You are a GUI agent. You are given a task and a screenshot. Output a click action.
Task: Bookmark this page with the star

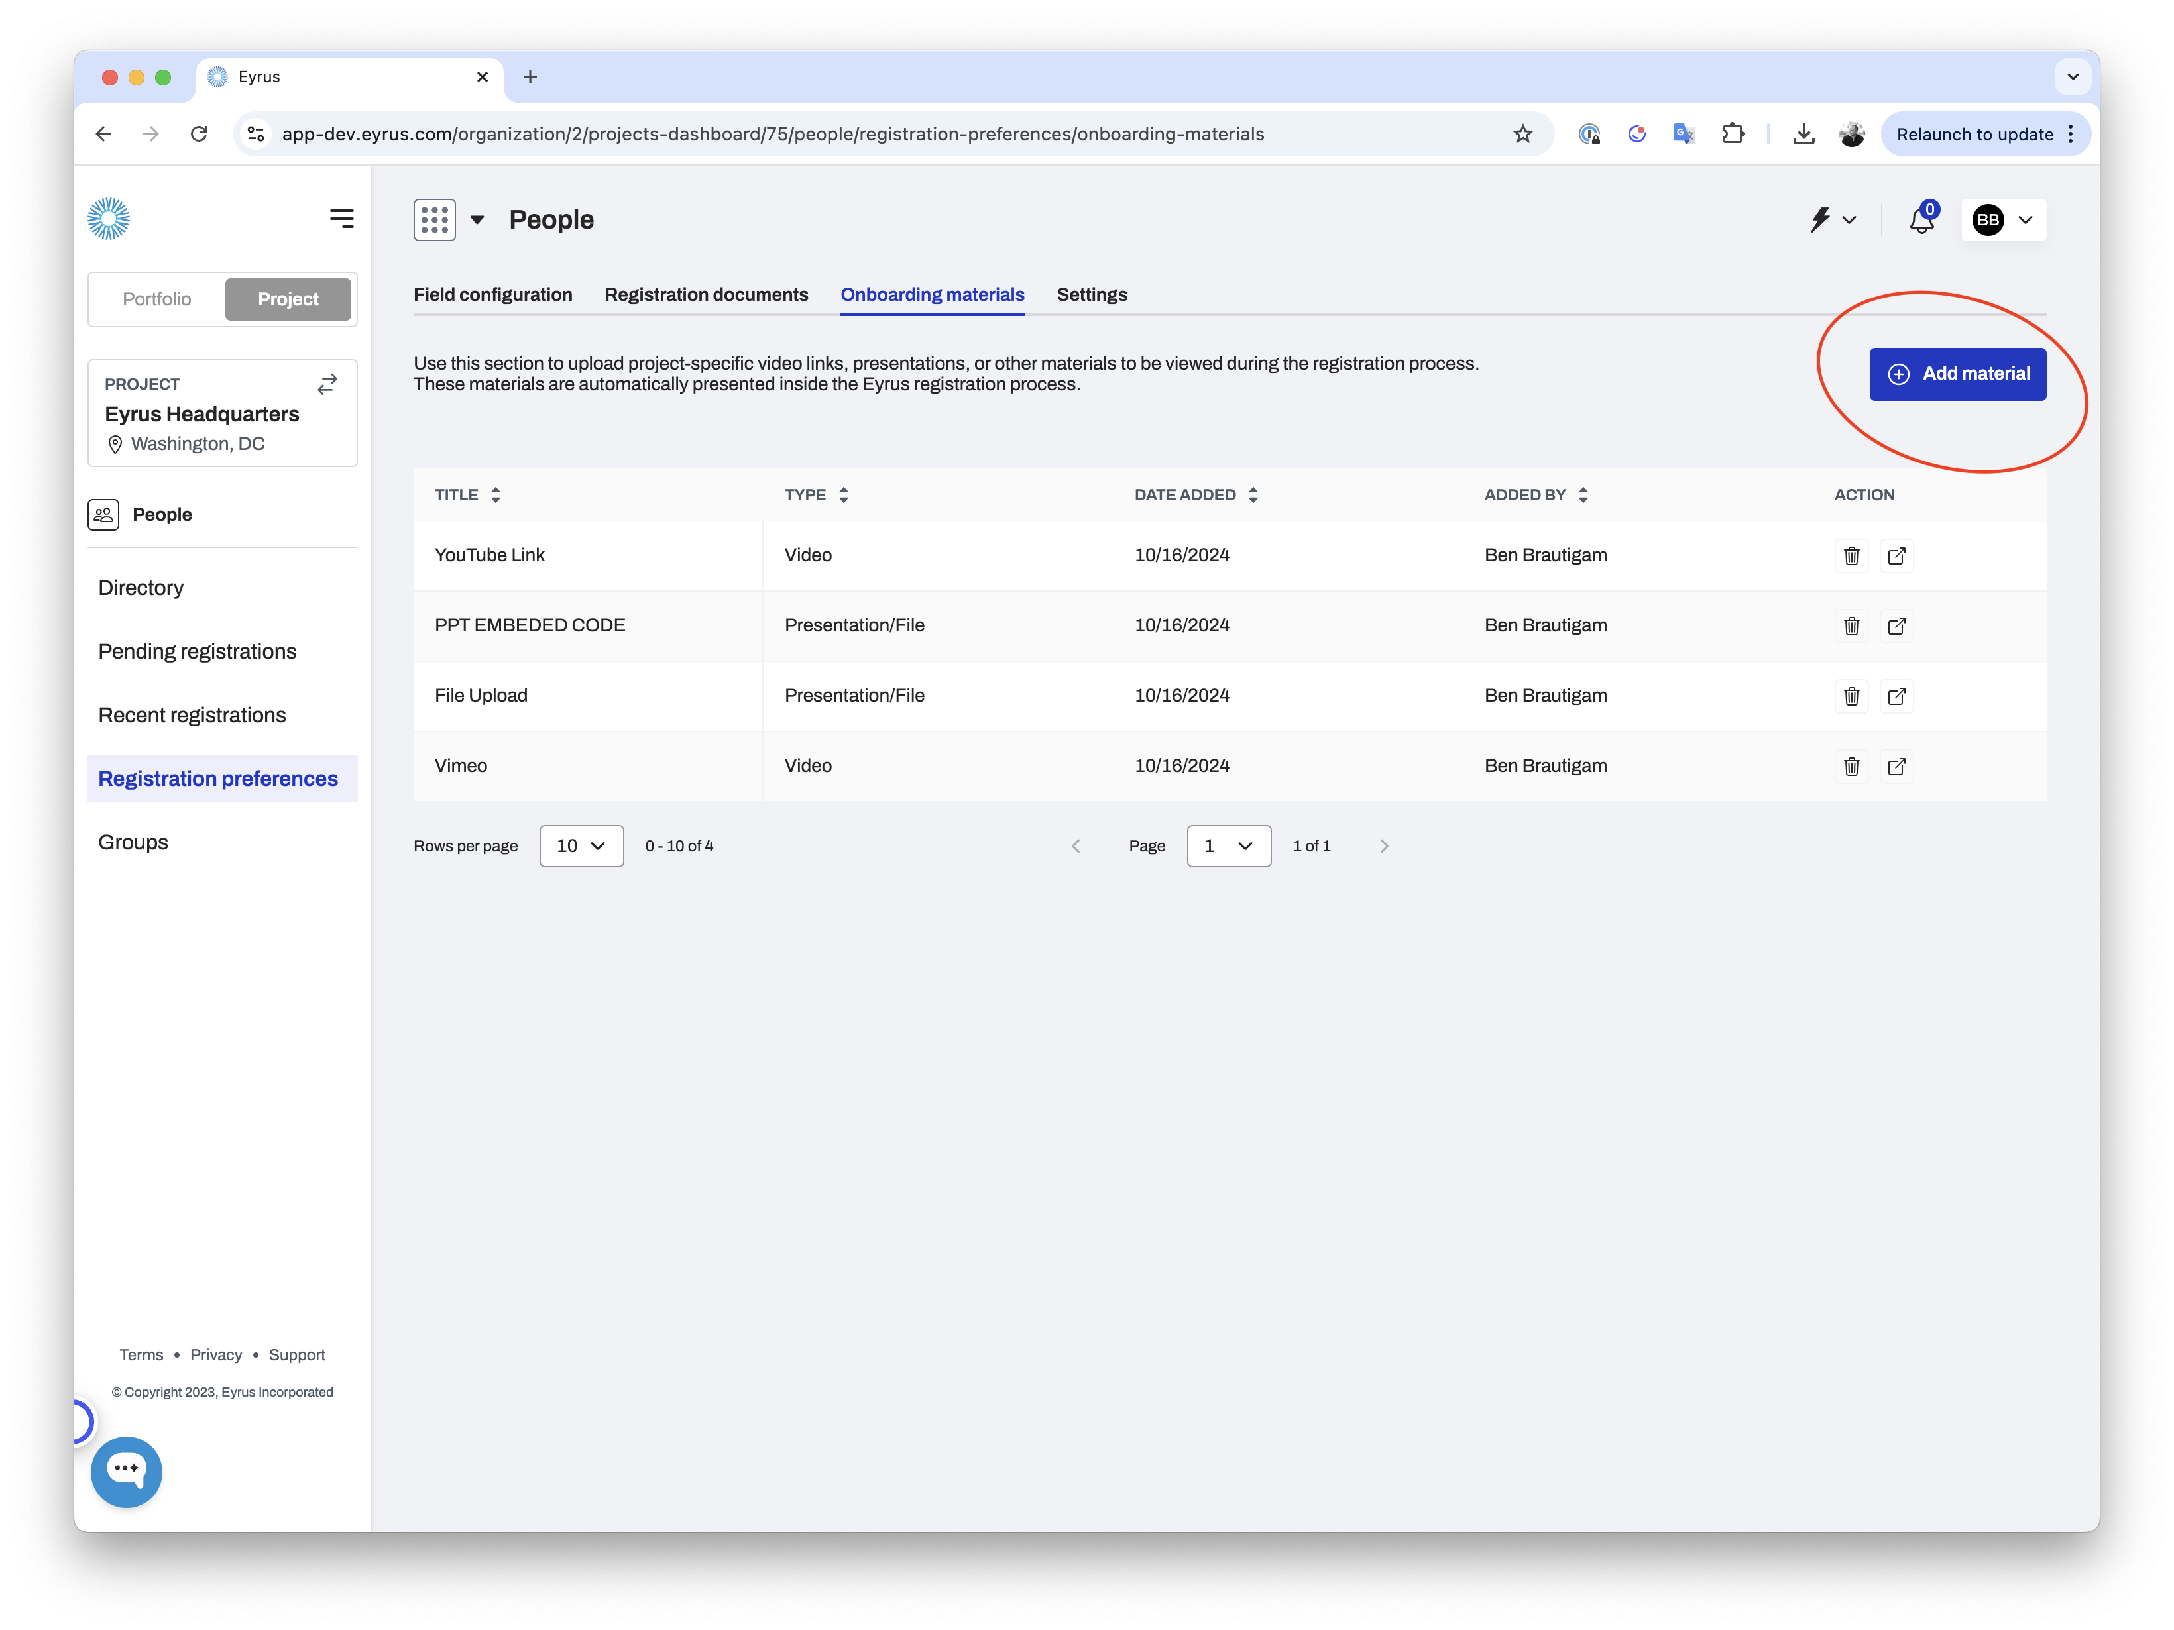(x=1522, y=134)
